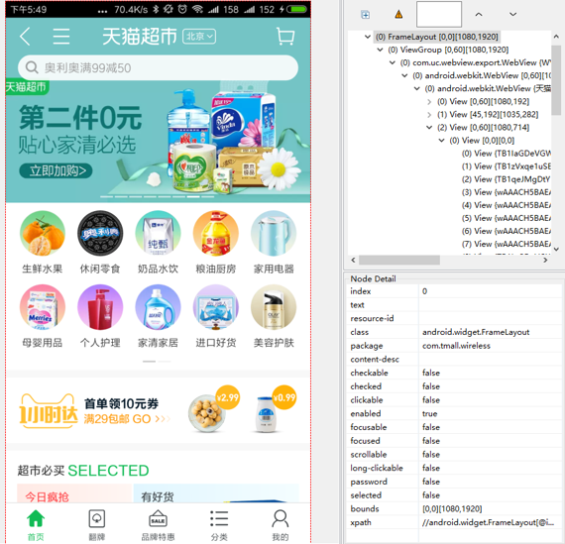Image resolution: width=565 pixels, height=544 pixels.
Task: Click the orange warning triangle icon
Action: pos(398,15)
